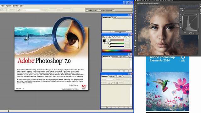Screen dimensions: 201x113
Task: Open the Farbregler palette menu arrow
Action: click(x=131, y=37)
